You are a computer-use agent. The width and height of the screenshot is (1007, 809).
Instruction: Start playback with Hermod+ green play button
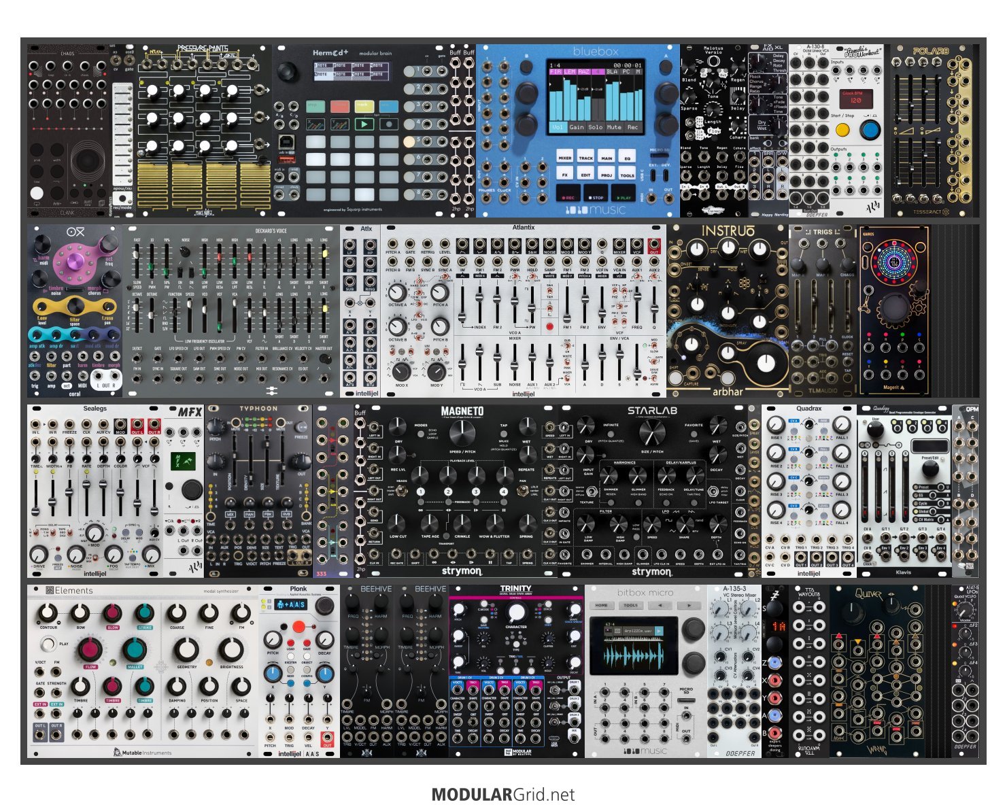(x=364, y=124)
